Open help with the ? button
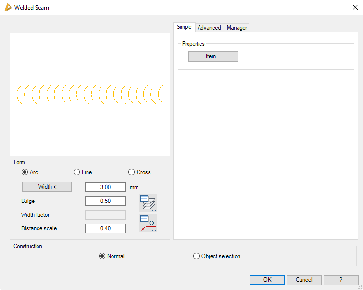 pyautogui.click(x=341, y=280)
